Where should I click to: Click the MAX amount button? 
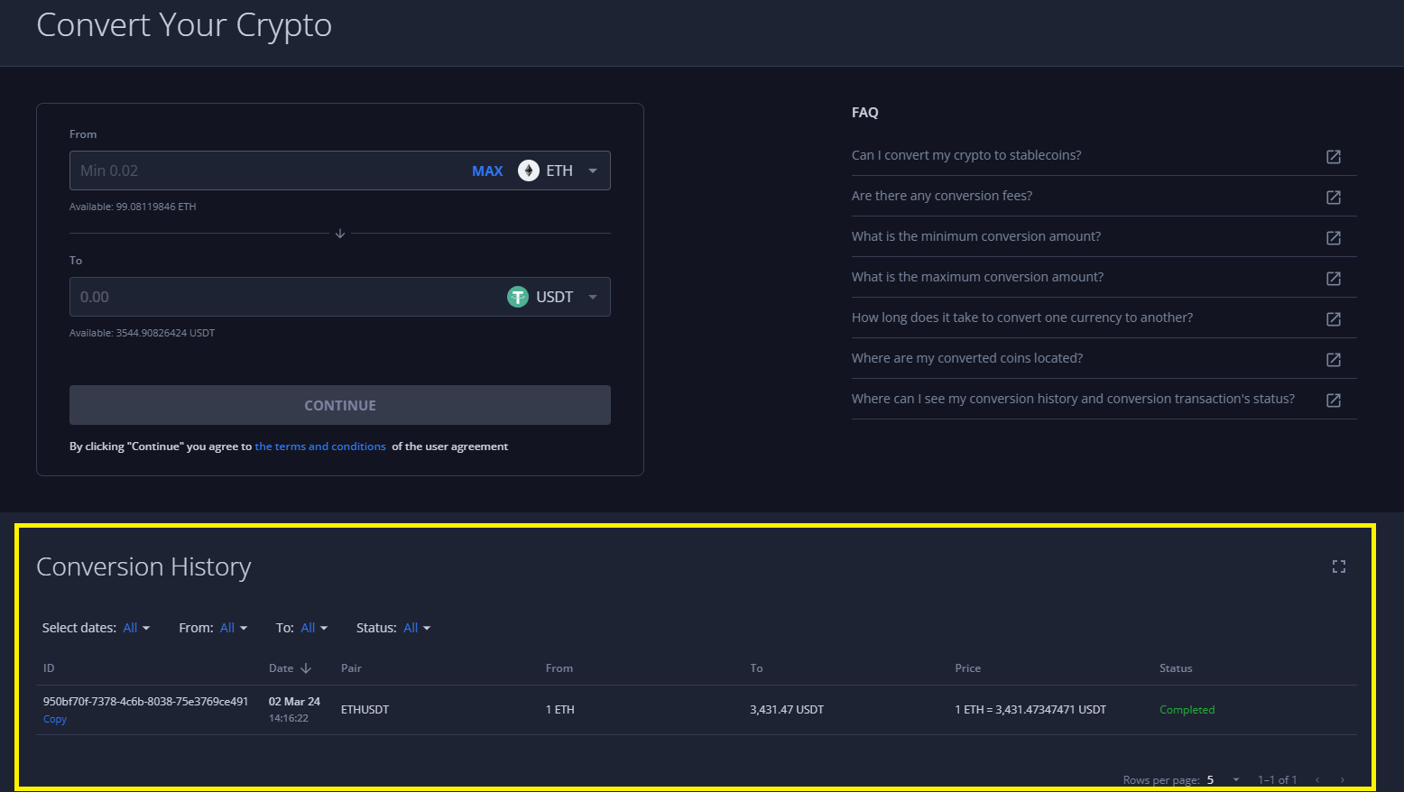(x=487, y=170)
